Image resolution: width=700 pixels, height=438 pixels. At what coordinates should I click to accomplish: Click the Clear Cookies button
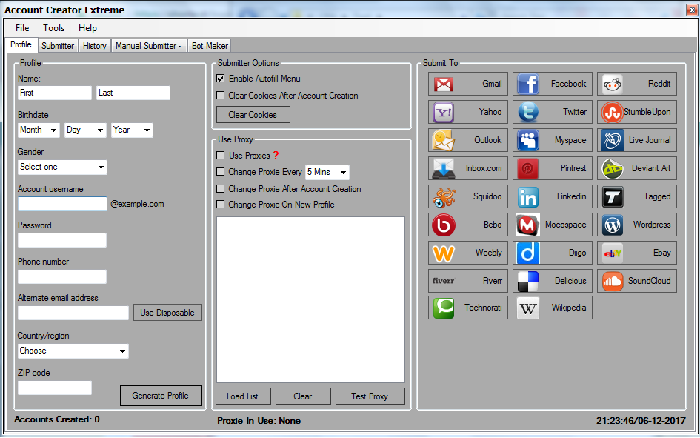[x=253, y=115]
